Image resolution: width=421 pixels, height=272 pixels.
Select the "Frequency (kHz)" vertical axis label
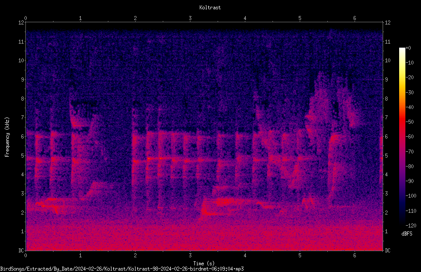[7, 137]
